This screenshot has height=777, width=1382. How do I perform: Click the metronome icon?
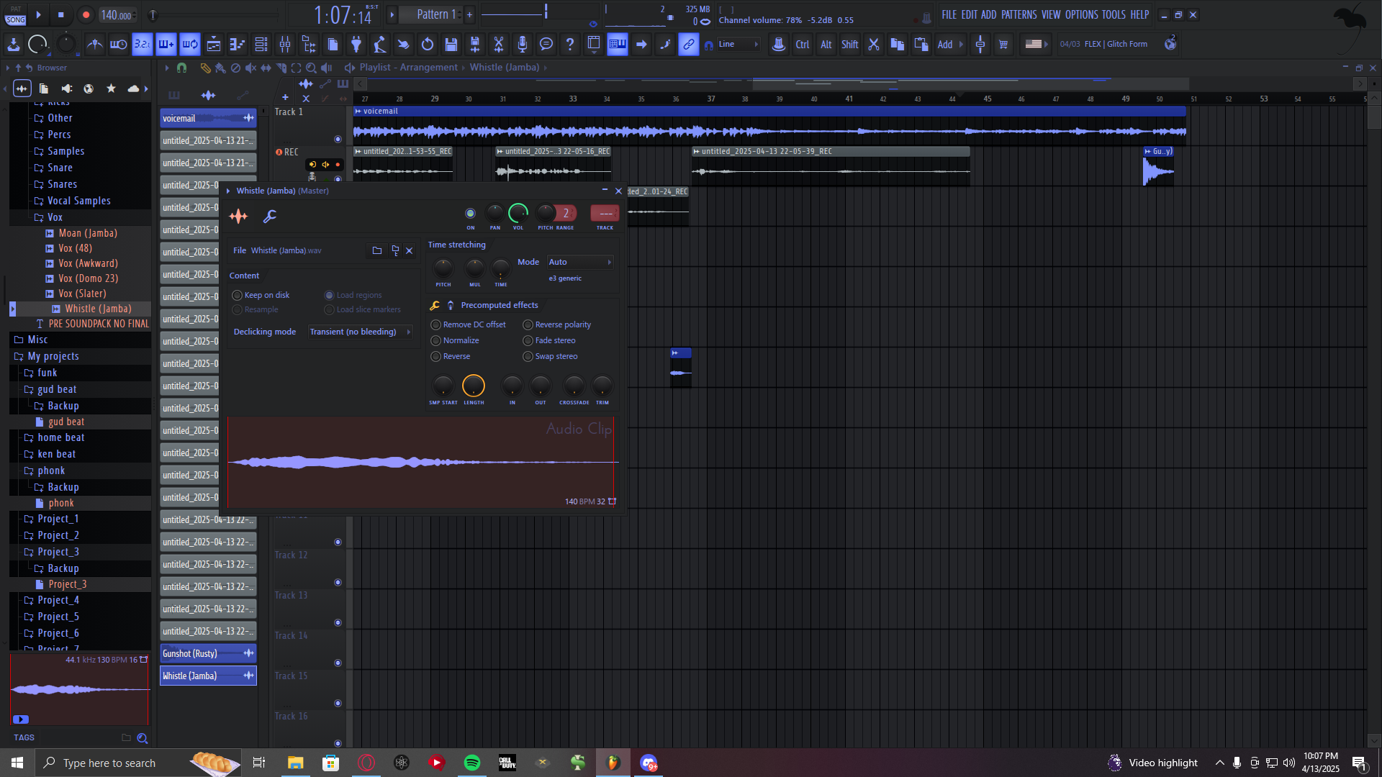(95, 45)
